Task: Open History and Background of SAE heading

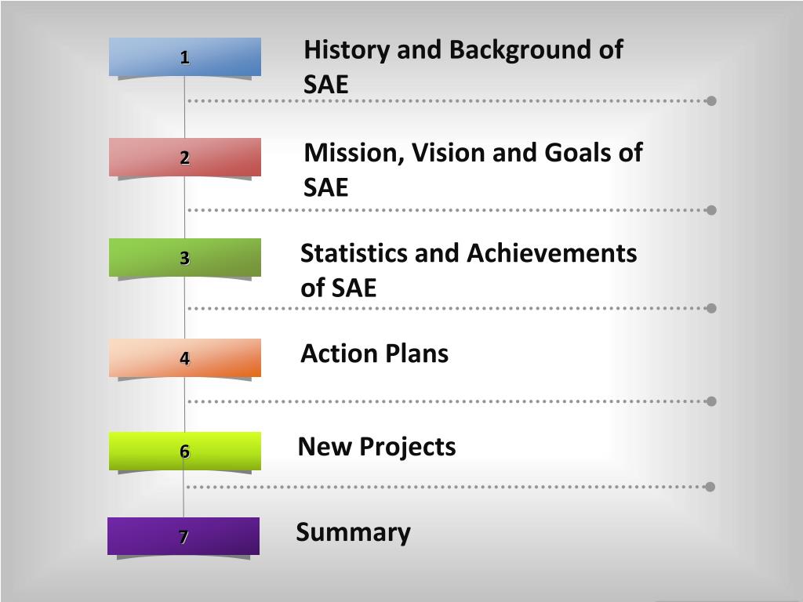Action: (463, 67)
